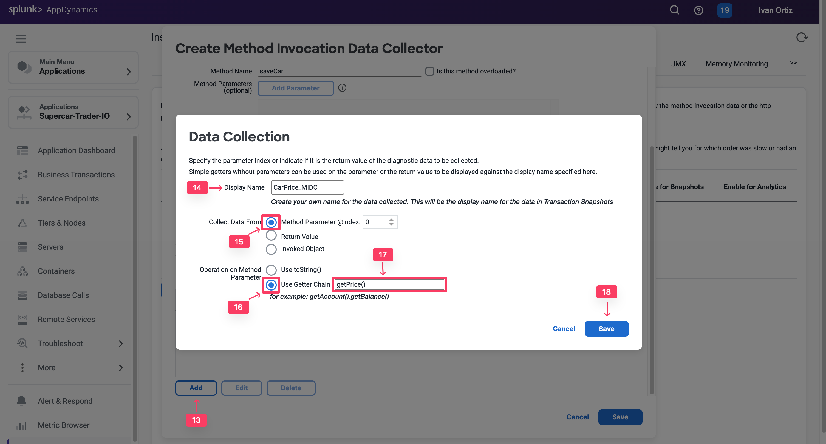826x444 pixels.
Task: Select Business Transactions in the sidebar
Action: pos(76,174)
